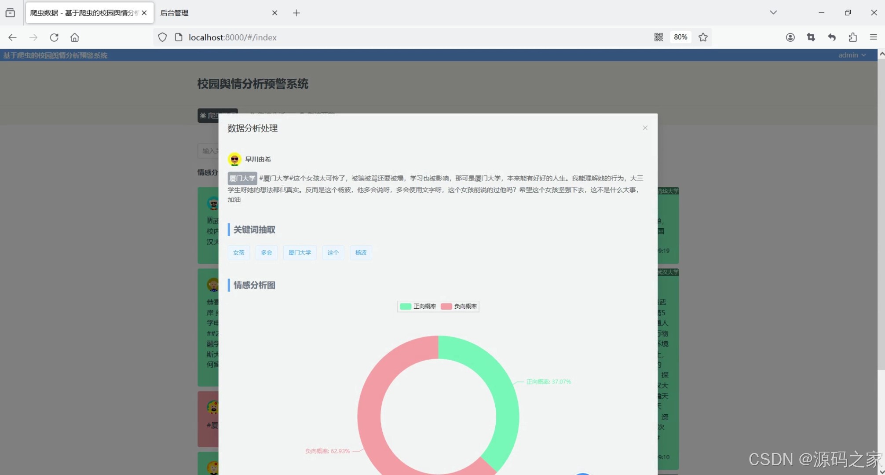The width and height of the screenshot is (885, 475).
Task: Click the scroll up arrow of the page scrollbar
Action: pyautogui.click(x=881, y=54)
